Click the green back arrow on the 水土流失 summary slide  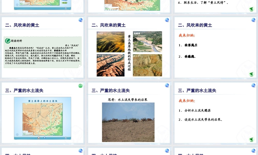coord(251,139)
